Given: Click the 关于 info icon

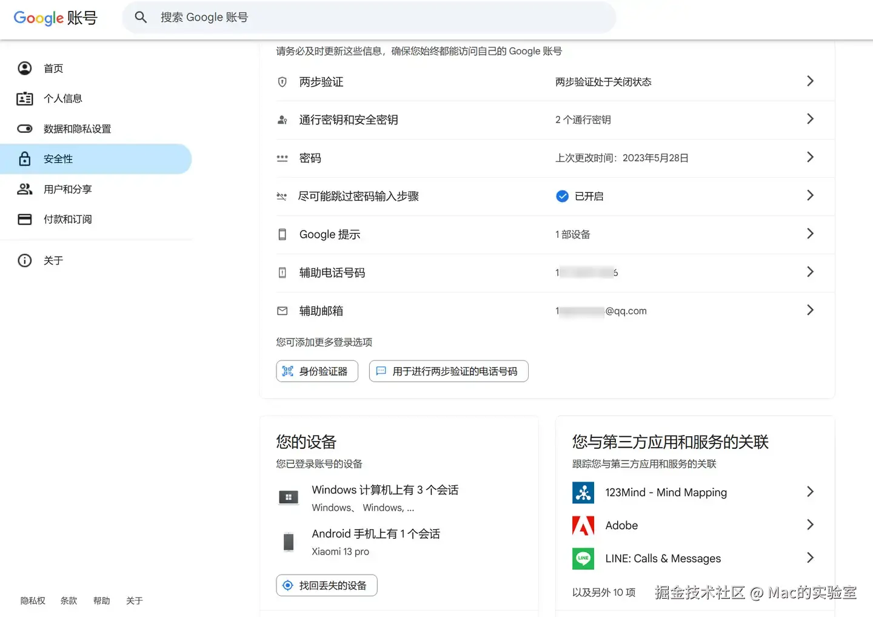Looking at the screenshot, I should tap(25, 260).
